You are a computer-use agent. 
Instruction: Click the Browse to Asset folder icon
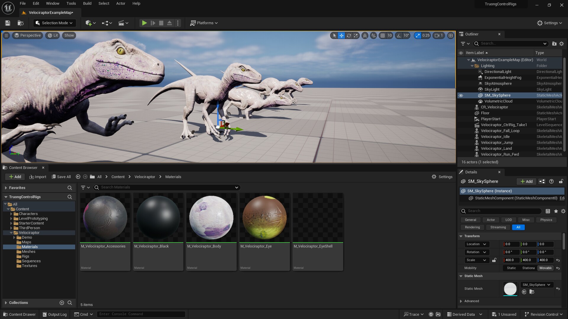(x=532, y=292)
